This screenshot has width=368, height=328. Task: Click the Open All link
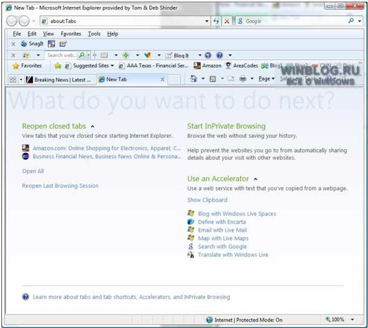pos(33,171)
